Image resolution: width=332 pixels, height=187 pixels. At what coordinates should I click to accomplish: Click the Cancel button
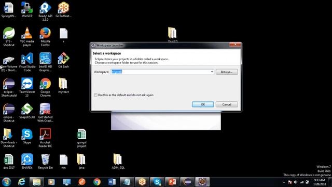pos(227,104)
